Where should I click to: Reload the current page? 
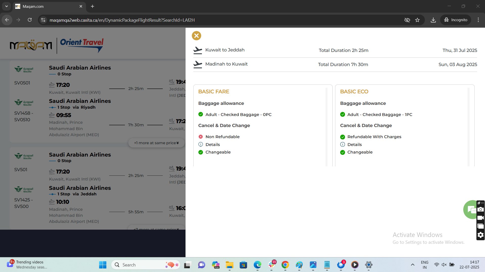[x=30, y=20]
